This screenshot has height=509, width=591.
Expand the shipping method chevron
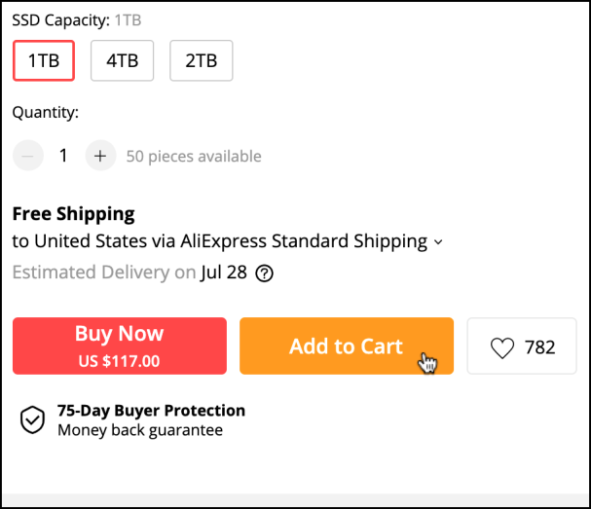(438, 242)
